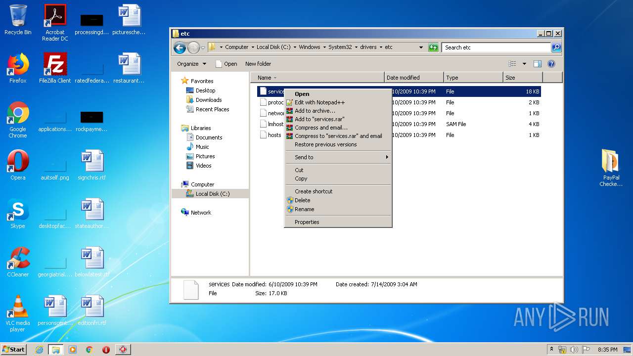
Task: Show hidden tray icons arrow
Action: click(x=551, y=350)
